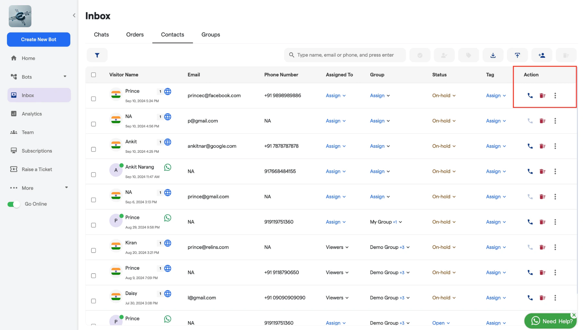585x330 pixels.
Task: Click email princec@facebook.com
Action: click(214, 95)
